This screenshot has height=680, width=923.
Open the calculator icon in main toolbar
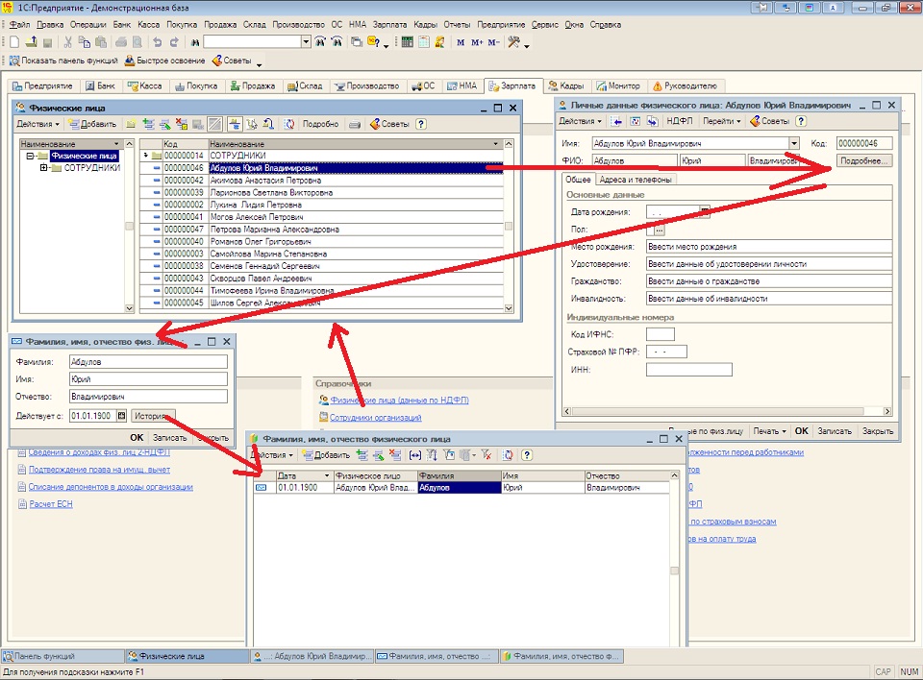tap(408, 41)
